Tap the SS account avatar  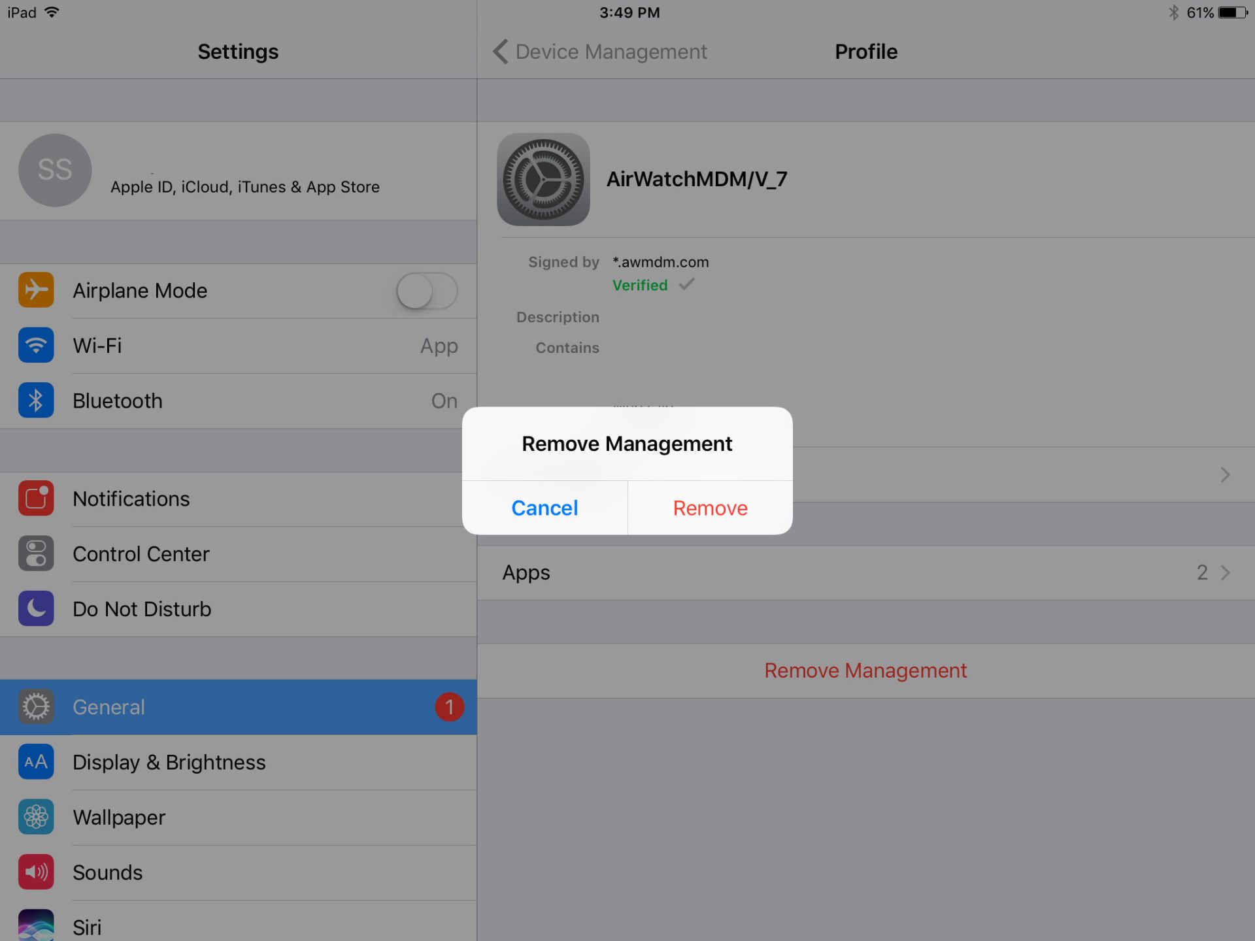pyautogui.click(x=55, y=171)
